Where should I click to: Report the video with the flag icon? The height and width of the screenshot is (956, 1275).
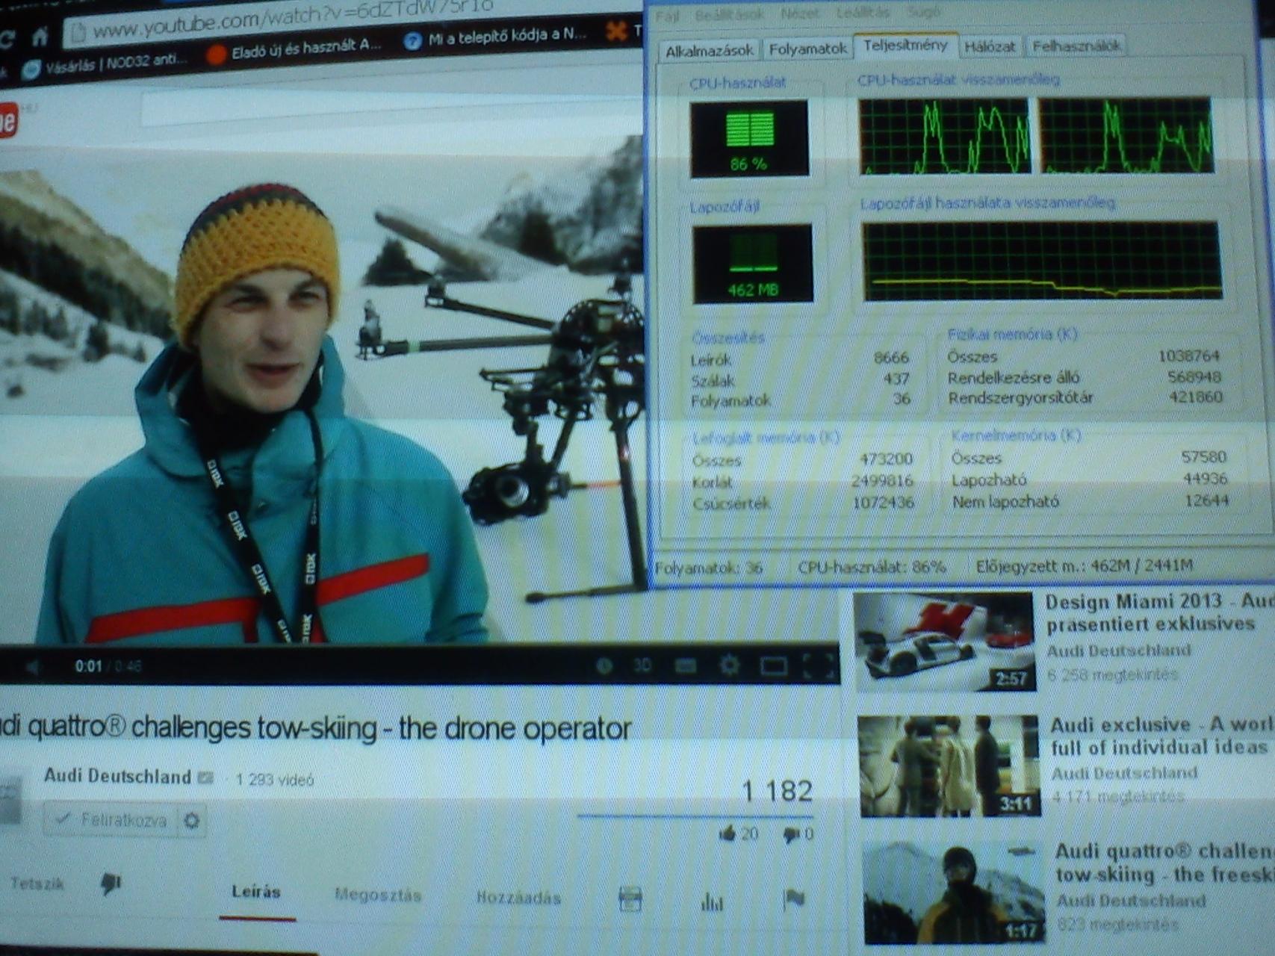(x=793, y=899)
